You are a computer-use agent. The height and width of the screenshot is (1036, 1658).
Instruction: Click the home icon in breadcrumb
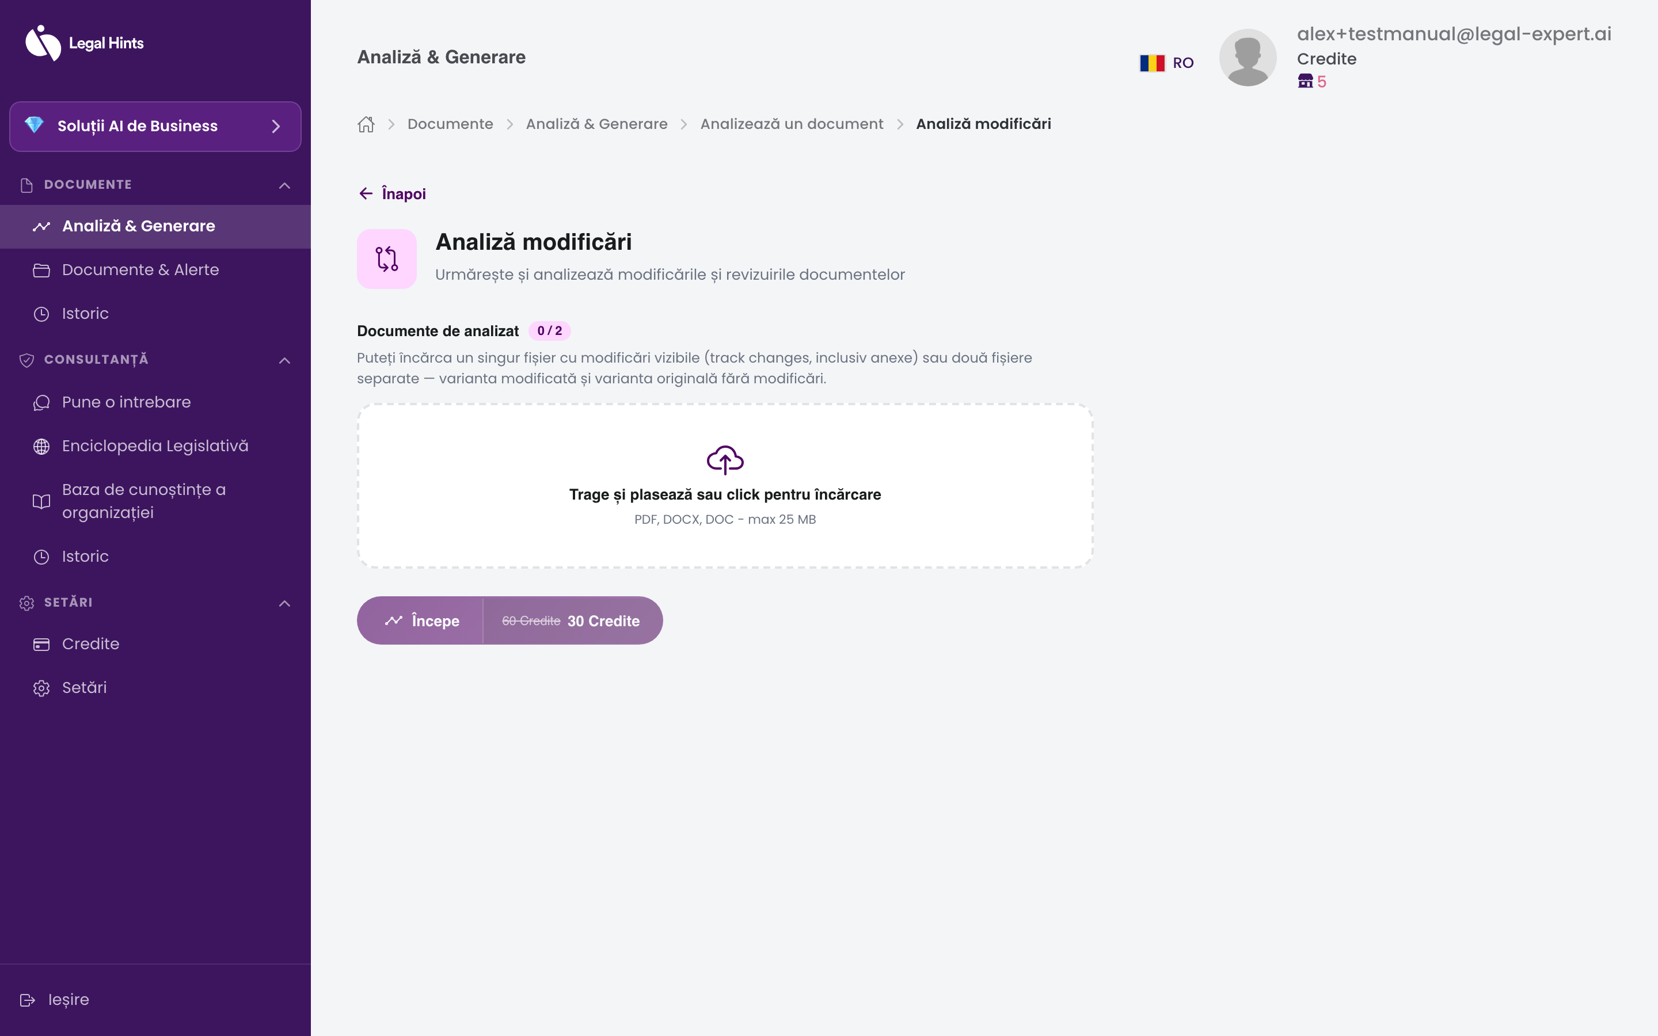coord(366,124)
